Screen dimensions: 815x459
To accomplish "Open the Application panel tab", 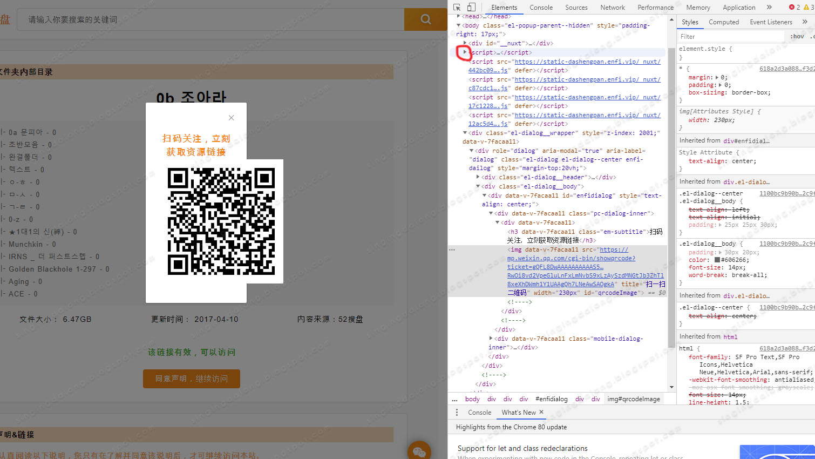I will click(x=739, y=8).
